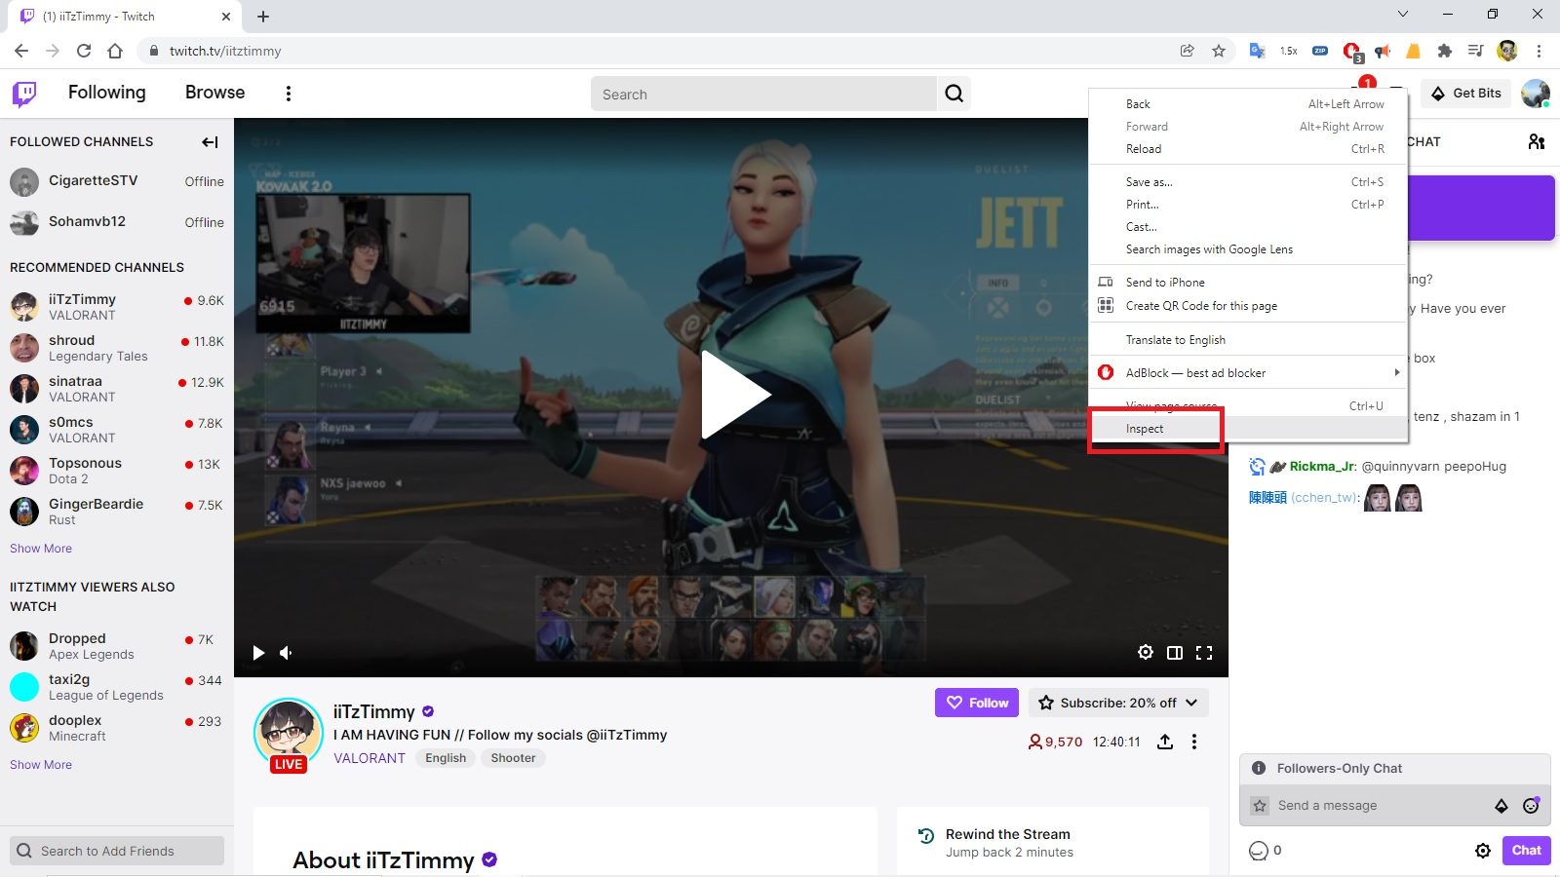Open chat settings gear icon
1560x877 pixels.
(x=1483, y=851)
